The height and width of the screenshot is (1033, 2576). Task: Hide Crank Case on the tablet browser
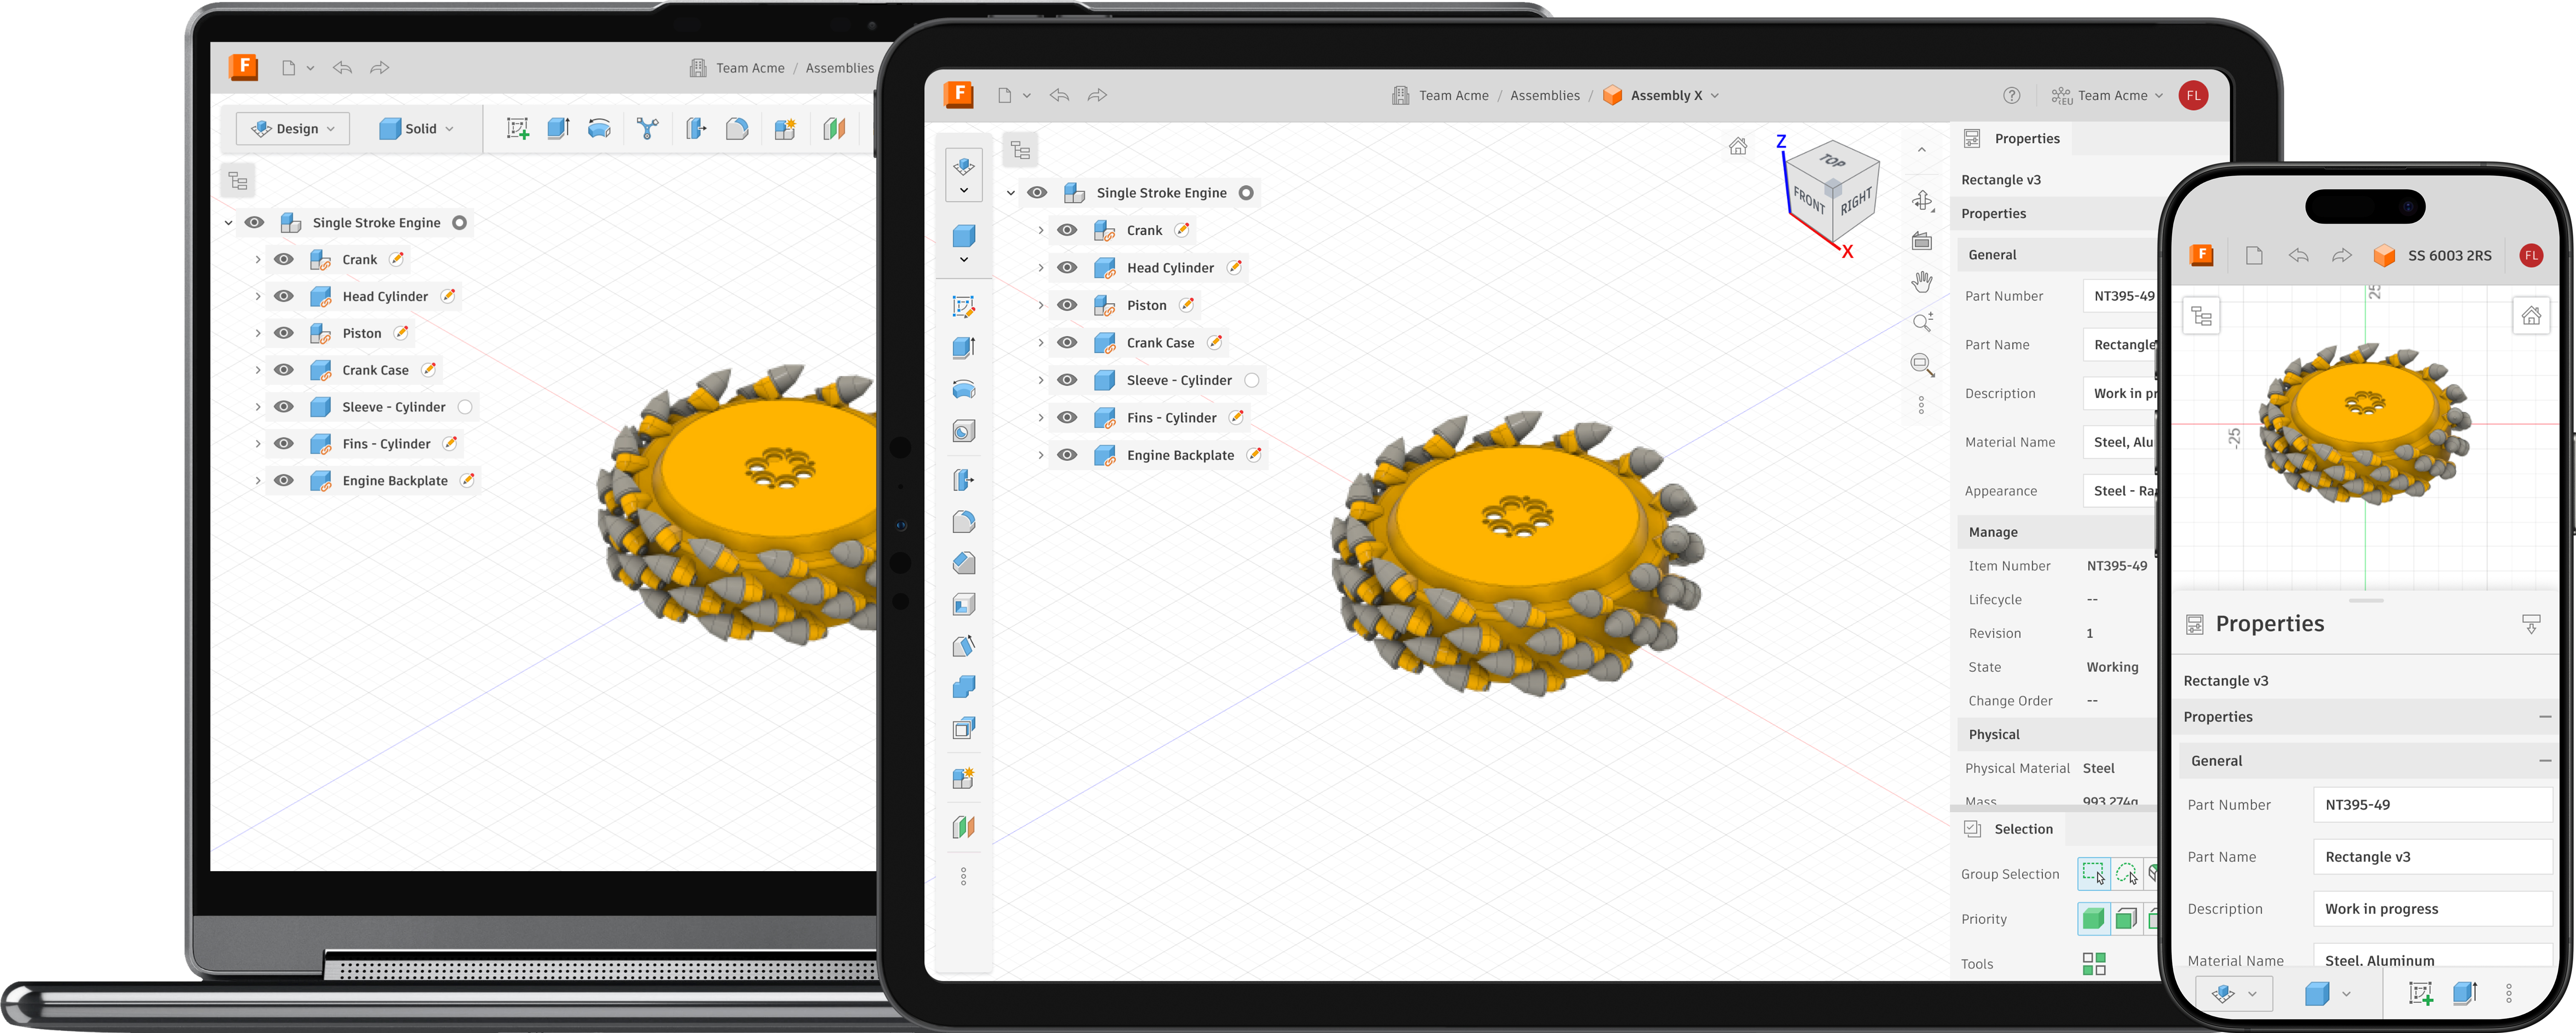coord(1067,343)
